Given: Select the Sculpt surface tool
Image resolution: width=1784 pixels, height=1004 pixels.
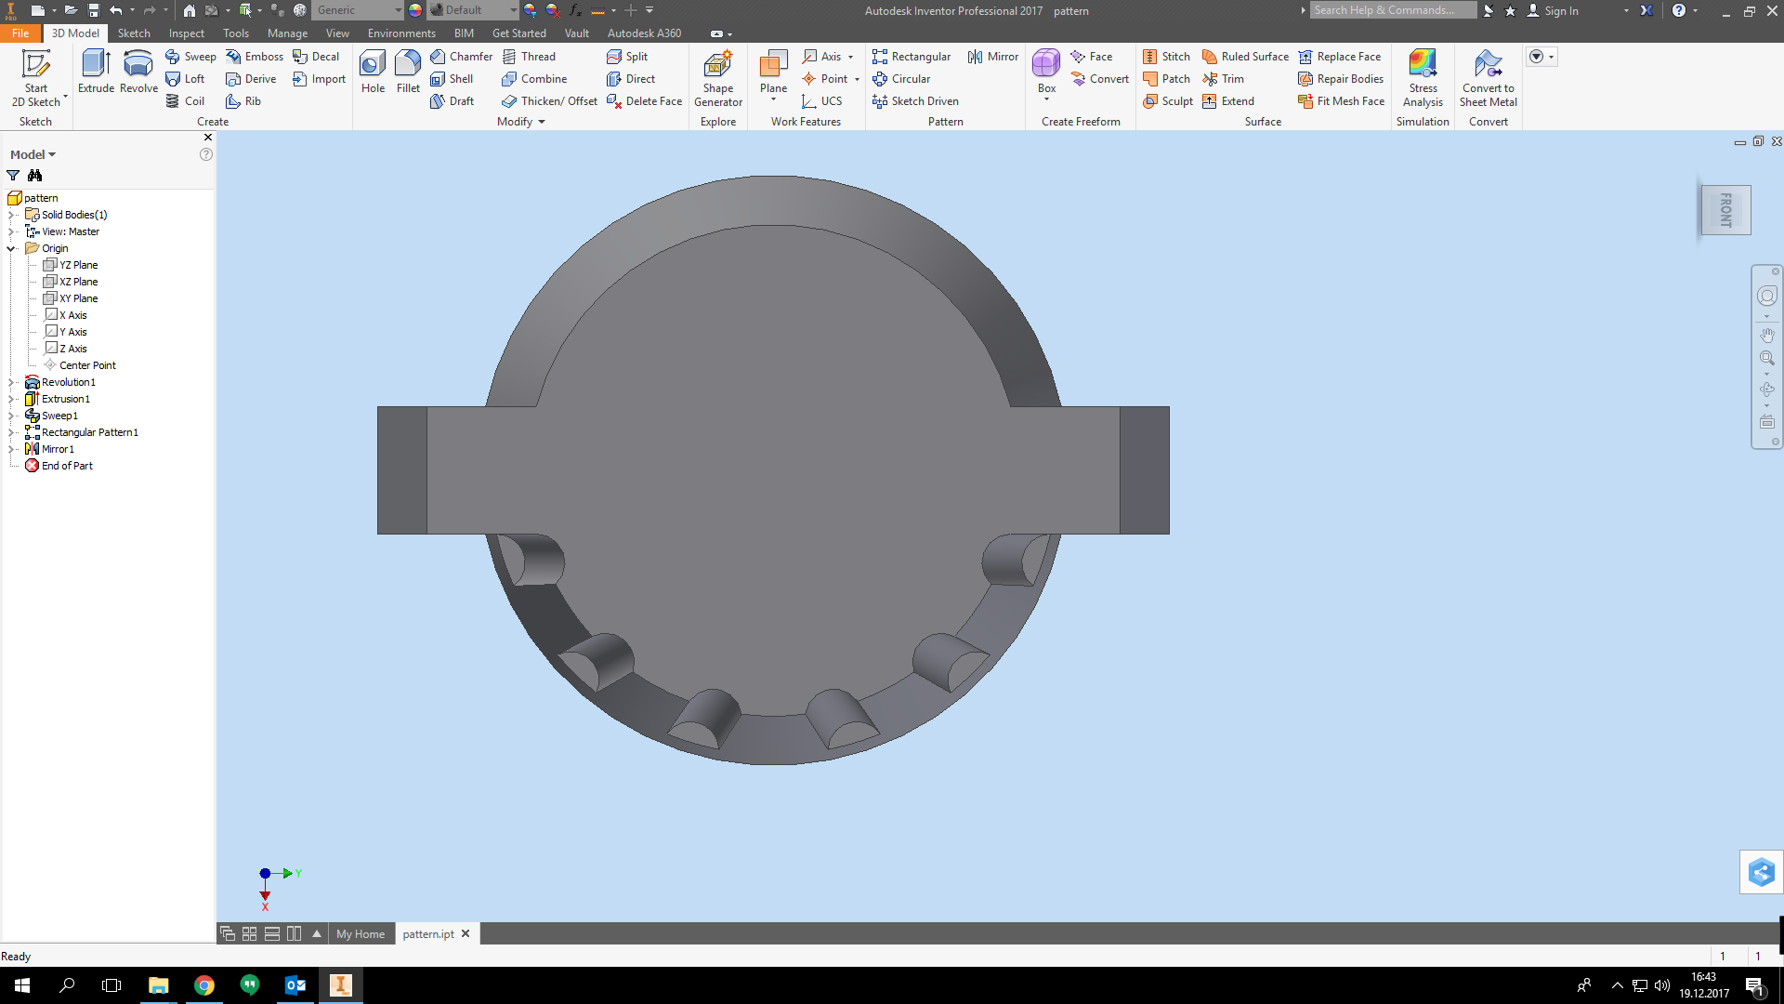Looking at the screenshot, I should pyautogui.click(x=1168, y=100).
